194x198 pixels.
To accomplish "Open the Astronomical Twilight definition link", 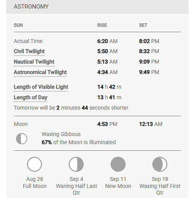I will coord(40,72).
